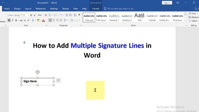Screen dimensions: 199x112
Task: Center align paragraph text
Action: pos(54,20)
